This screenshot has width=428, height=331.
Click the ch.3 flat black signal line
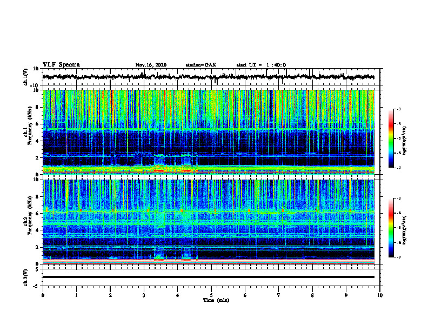[x=208, y=277]
